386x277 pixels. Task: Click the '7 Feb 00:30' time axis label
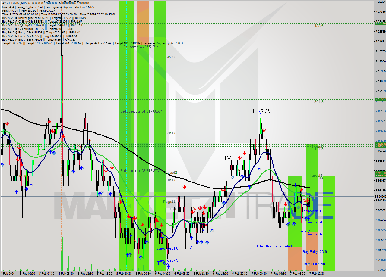[x=259, y=274]
